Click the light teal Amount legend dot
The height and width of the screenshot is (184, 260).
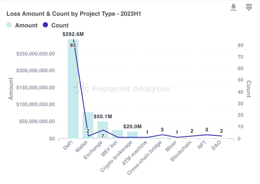point(9,25)
